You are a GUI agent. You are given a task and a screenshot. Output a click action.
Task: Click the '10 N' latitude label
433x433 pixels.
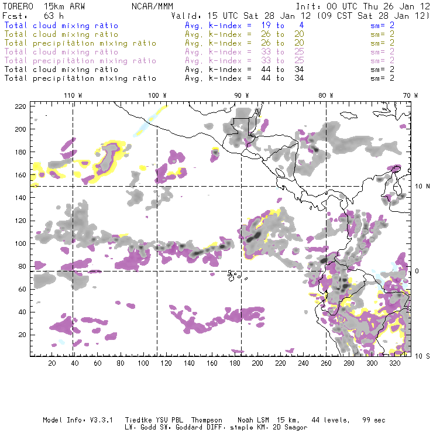(422, 187)
